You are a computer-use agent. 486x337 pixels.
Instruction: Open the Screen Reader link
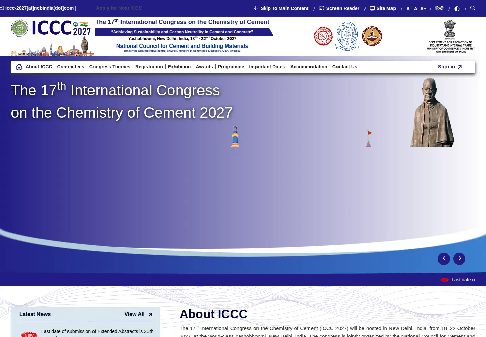[339, 8]
